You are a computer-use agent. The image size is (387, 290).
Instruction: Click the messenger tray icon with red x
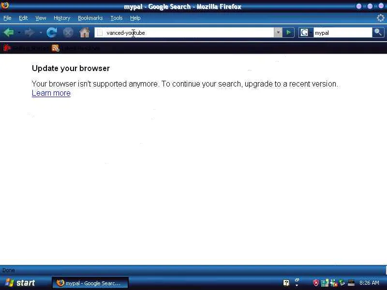(334, 283)
